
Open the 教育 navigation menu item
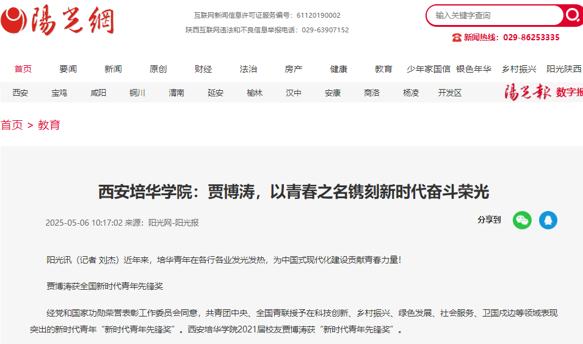pos(383,69)
